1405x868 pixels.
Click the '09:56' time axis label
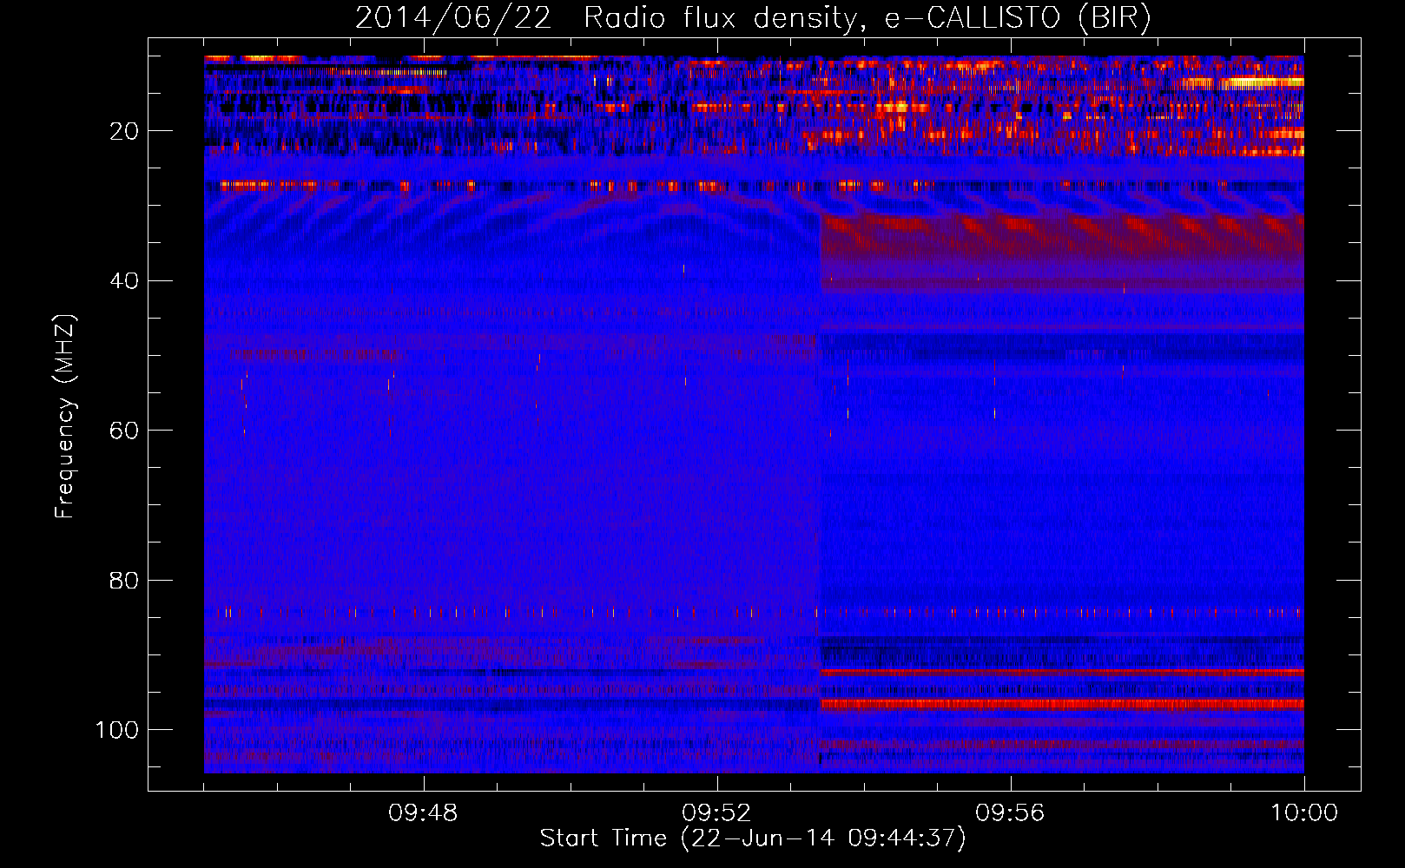pos(1010,813)
